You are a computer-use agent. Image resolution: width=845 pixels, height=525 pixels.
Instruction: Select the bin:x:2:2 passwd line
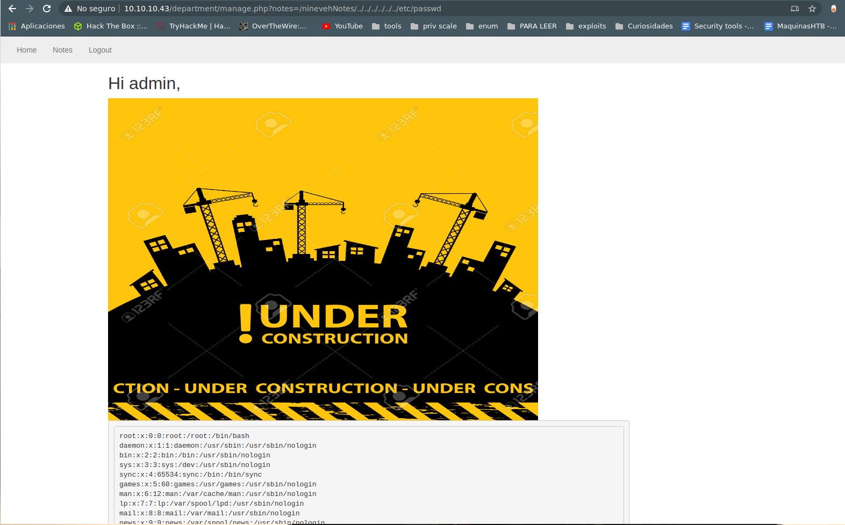pos(195,455)
